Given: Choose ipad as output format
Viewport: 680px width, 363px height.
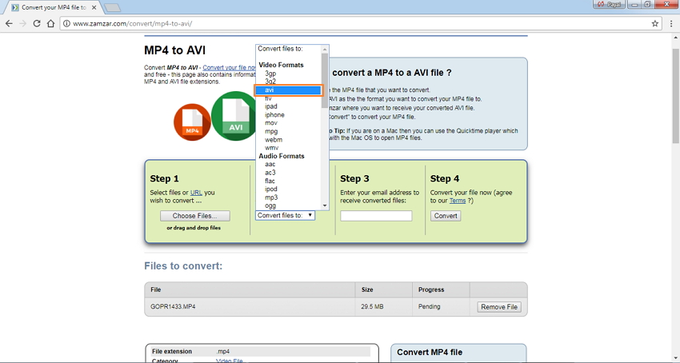Looking at the screenshot, I should (x=271, y=106).
